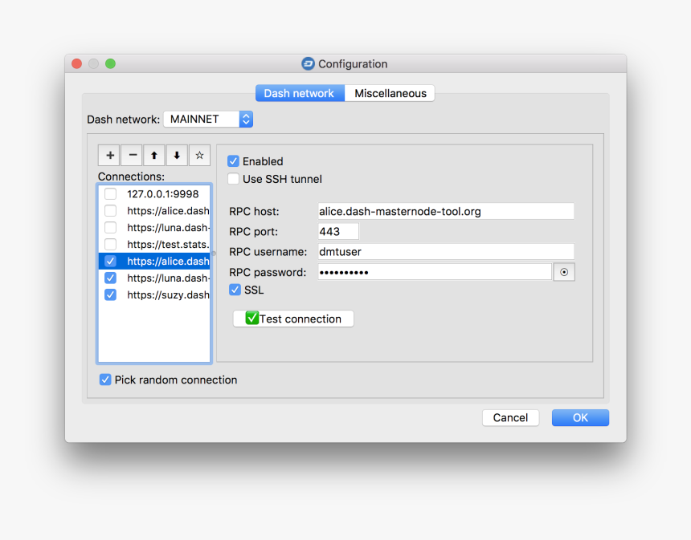Select the 127.0.0.1:9998 connection row

coord(154,193)
